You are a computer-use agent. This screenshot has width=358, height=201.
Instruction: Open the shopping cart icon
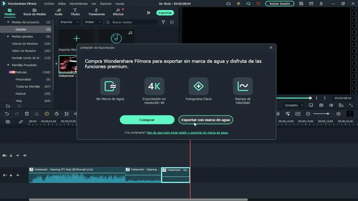pos(258,4)
